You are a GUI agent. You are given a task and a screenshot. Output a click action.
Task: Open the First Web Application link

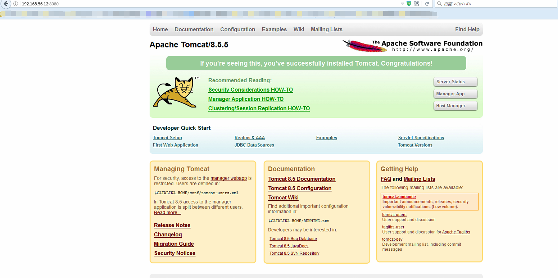[176, 145]
